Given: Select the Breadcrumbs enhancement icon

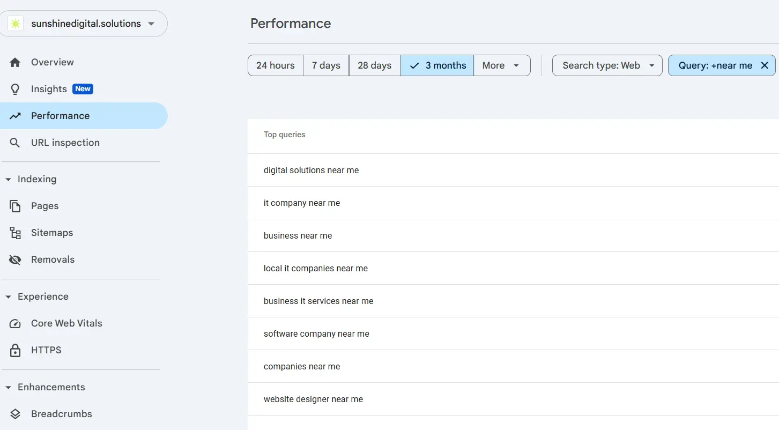Looking at the screenshot, I should 16,413.
